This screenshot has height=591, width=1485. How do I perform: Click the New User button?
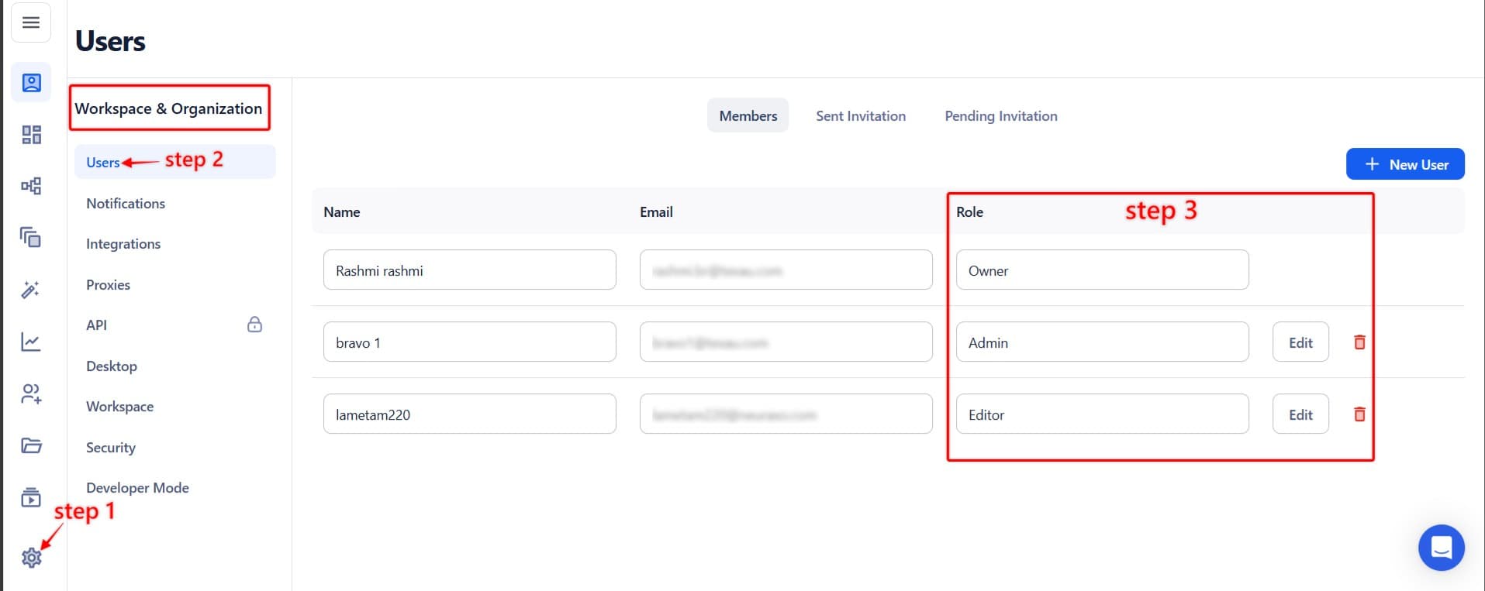(x=1404, y=164)
